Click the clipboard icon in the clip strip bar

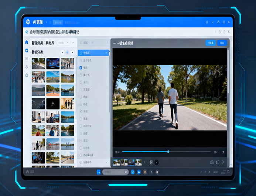(x=212, y=162)
